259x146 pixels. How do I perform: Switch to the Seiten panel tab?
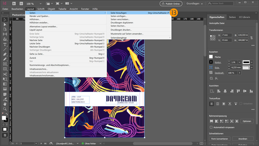tap(232, 17)
